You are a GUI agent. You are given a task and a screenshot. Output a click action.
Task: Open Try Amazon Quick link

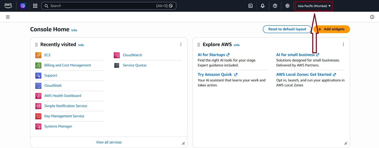[217, 75]
